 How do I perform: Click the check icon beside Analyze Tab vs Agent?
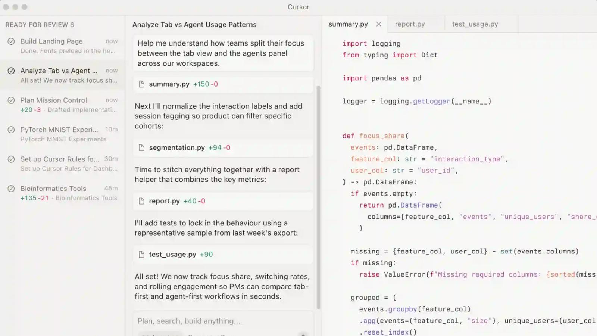click(x=11, y=71)
